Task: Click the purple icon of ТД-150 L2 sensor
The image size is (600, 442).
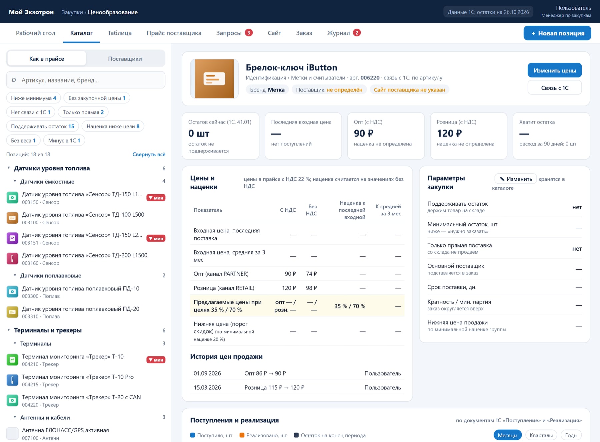Action: coord(12,238)
